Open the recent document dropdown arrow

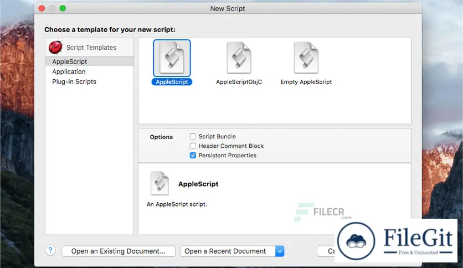point(280,251)
